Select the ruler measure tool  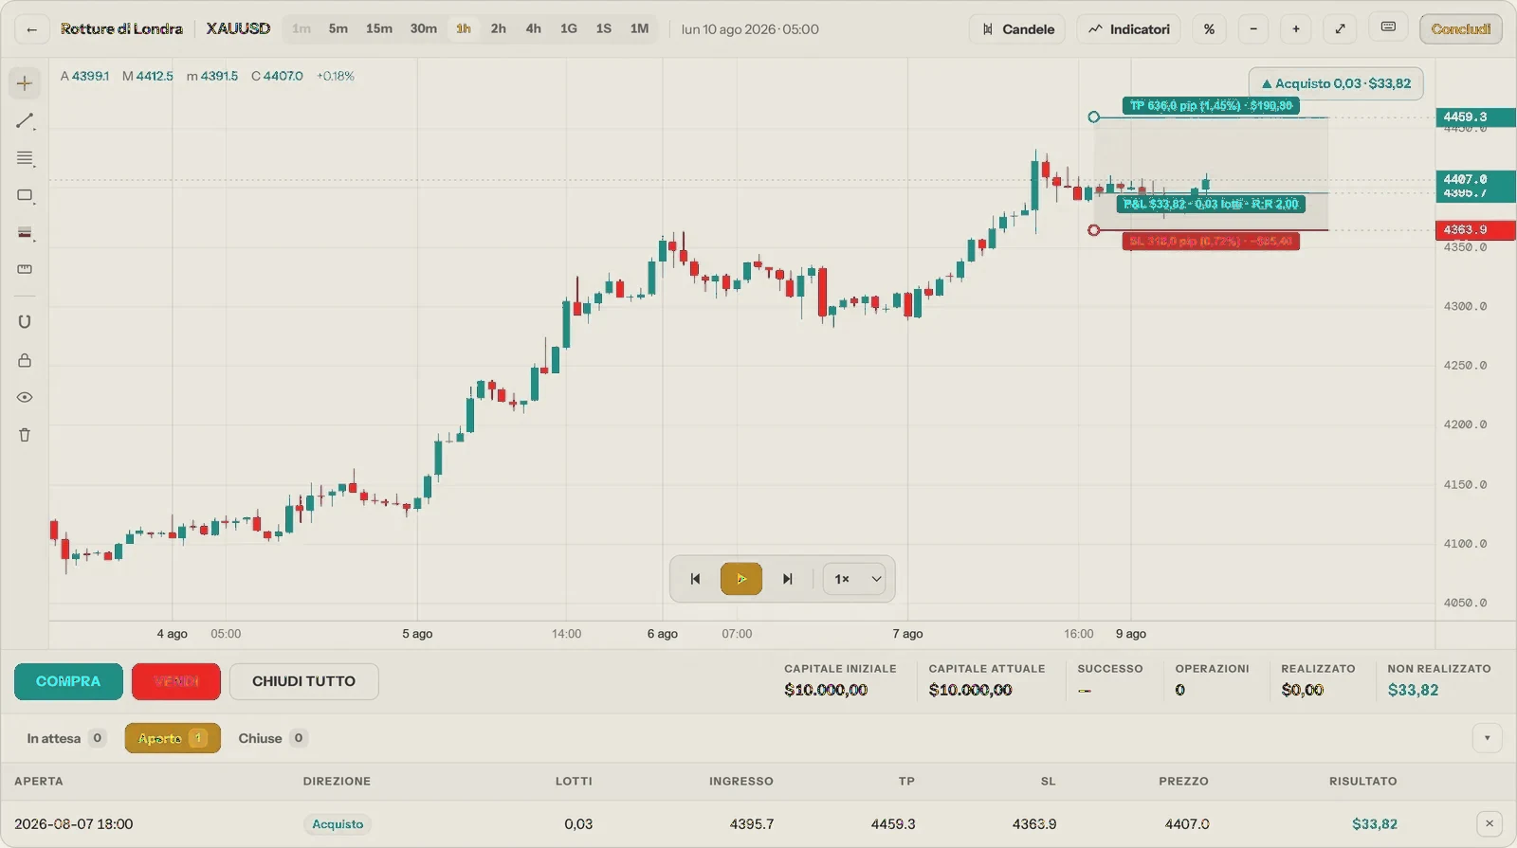click(x=25, y=269)
